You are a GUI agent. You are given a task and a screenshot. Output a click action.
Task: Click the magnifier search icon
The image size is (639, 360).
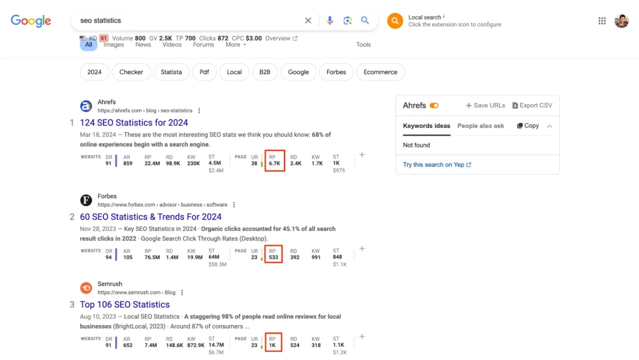[x=364, y=21]
